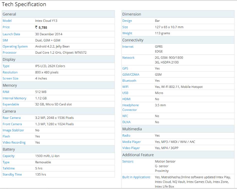Click the '113 grams' weight value
Screen dimensions: 237x189
pyautogui.click(x=162, y=33)
